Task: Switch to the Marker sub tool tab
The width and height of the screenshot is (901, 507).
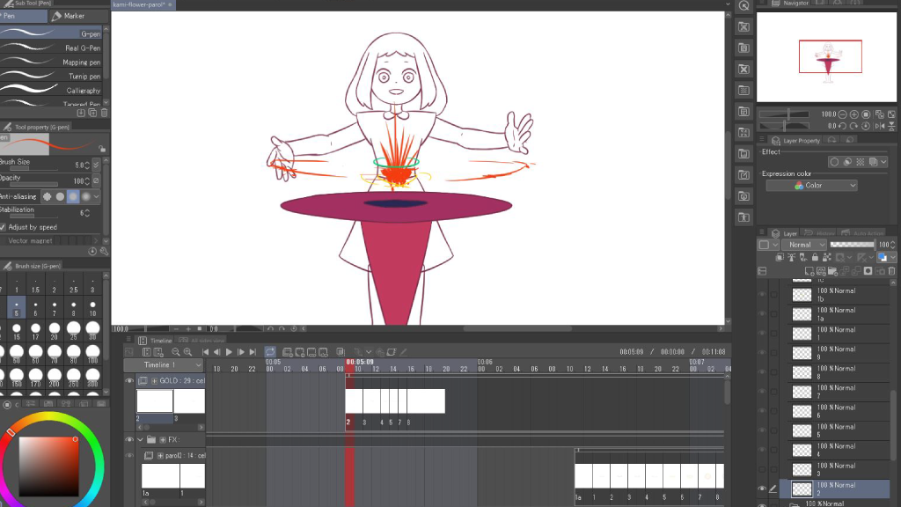Action: click(x=75, y=16)
